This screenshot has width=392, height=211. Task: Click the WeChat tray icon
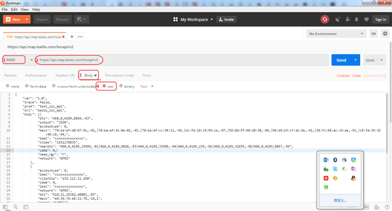(344, 169)
